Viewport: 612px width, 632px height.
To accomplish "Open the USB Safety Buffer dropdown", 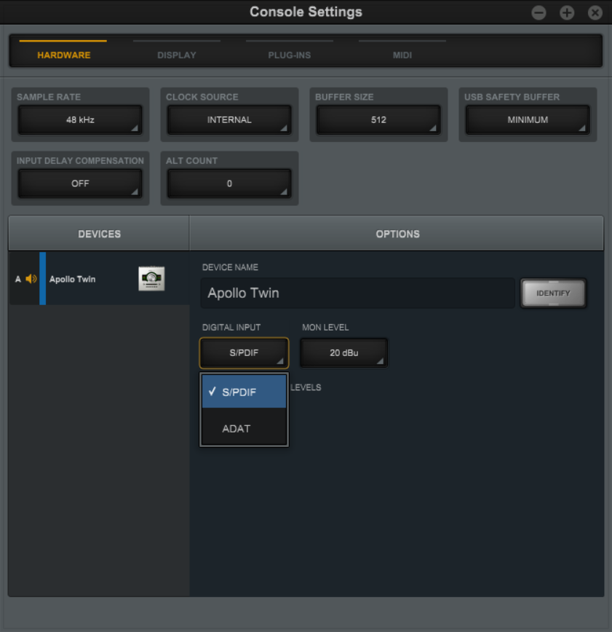I will tap(528, 120).
